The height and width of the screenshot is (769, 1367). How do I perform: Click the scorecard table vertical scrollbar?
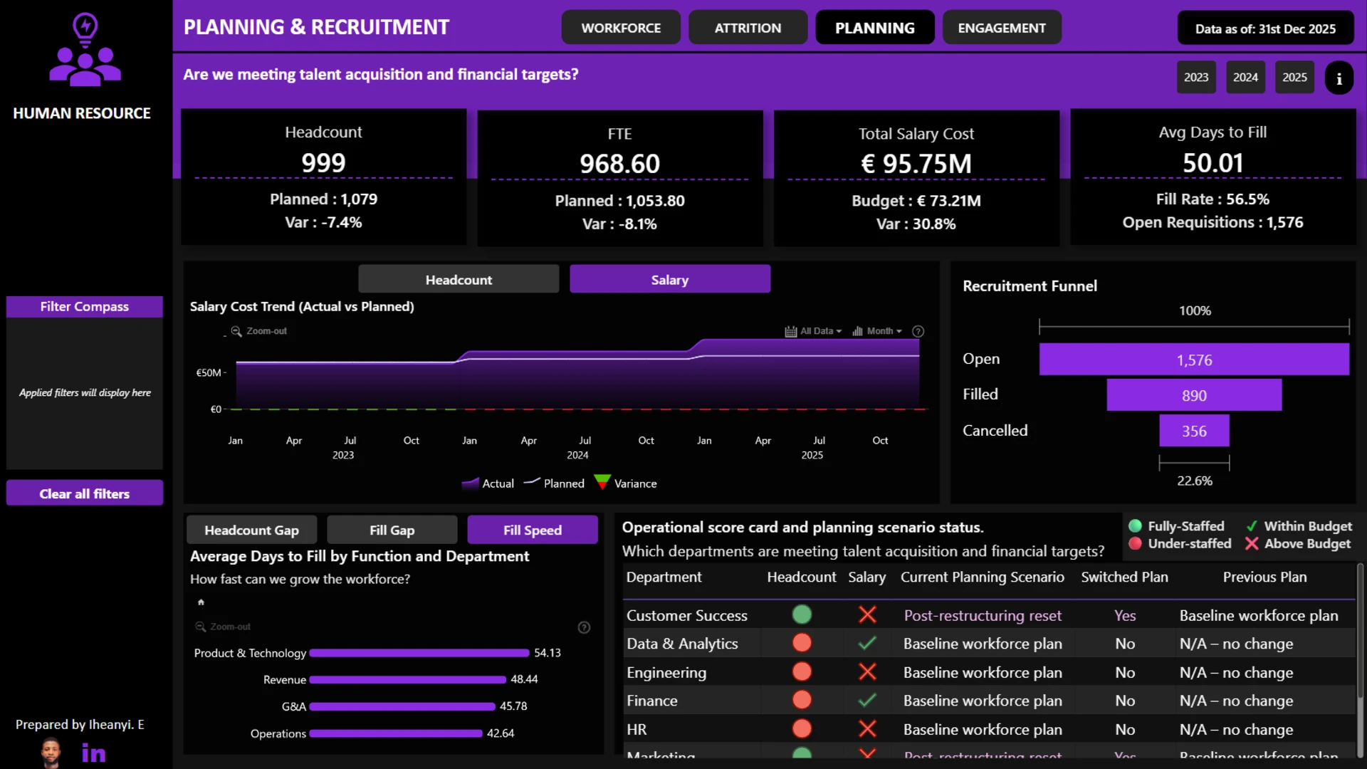1360,630
